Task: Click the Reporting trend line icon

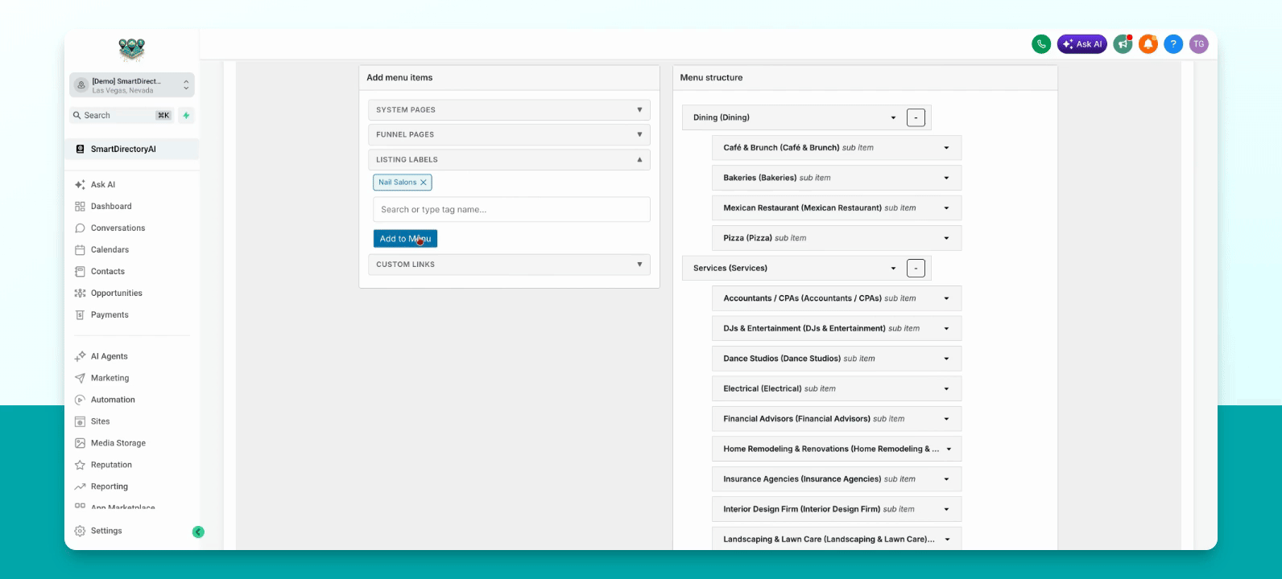Action: [x=80, y=487]
